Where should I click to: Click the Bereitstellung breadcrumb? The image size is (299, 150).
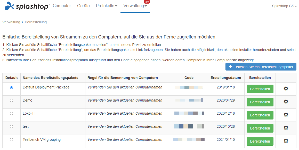click(x=36, y=22)
